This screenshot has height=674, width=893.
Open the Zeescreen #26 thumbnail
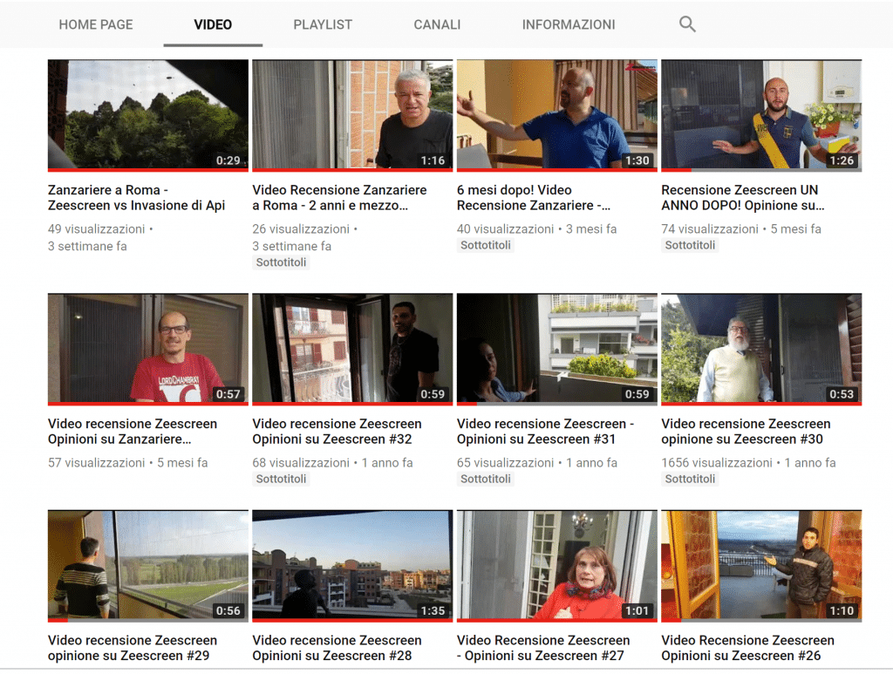tap(761, 566)
